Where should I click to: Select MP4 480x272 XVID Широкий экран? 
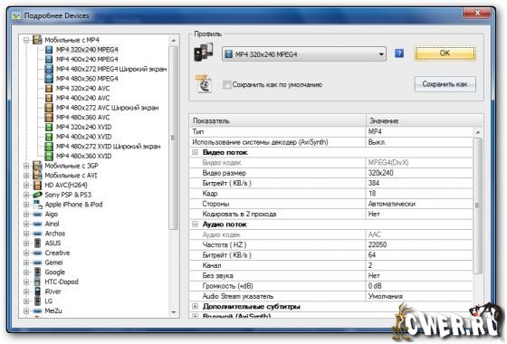point(109,147)
